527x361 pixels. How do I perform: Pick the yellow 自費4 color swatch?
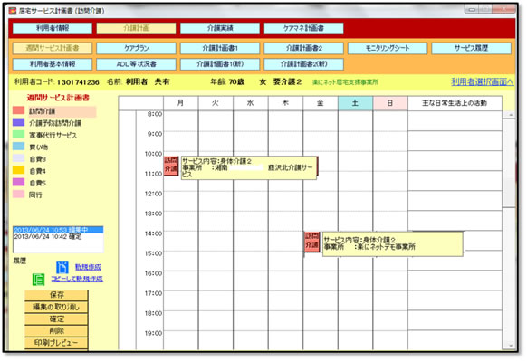coord(18,170)
